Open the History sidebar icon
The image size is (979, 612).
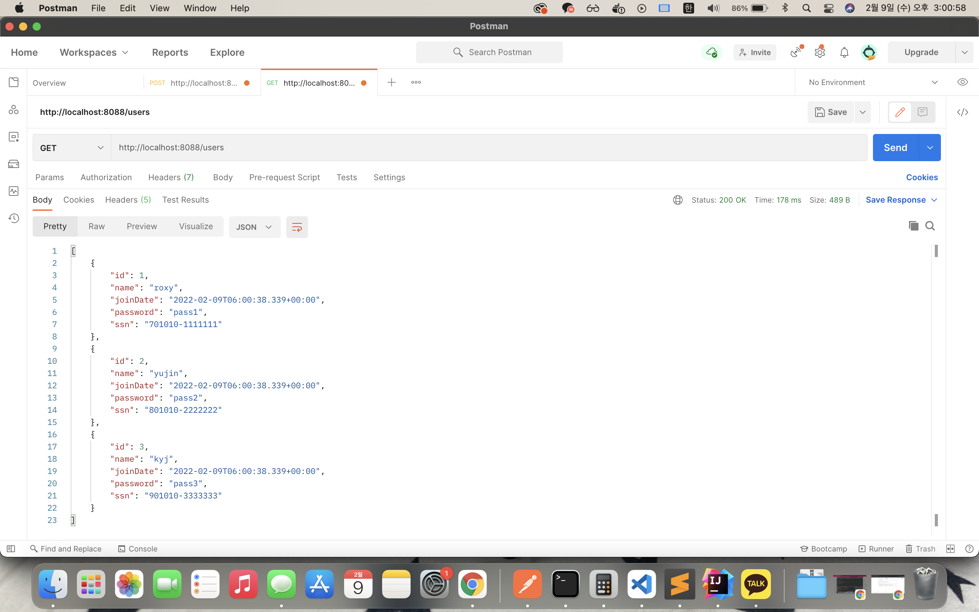point(14,218)
